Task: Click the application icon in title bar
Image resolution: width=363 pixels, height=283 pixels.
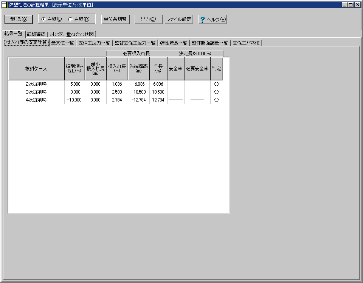Action: 5,5
